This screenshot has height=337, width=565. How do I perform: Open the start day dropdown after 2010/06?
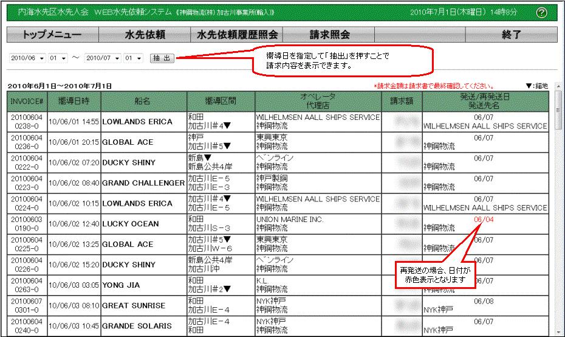pos(58,58)
